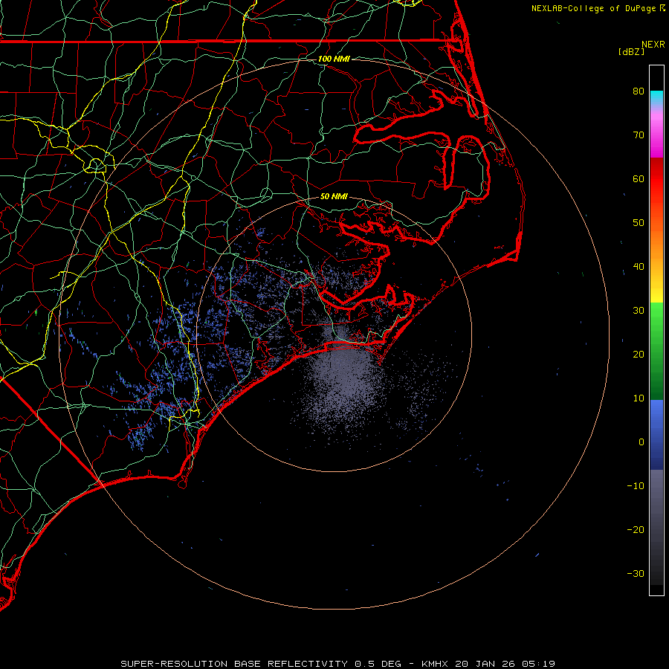
Task: Click the blue segment of the reflectivity color bar
Action: [x=656, y=435]
